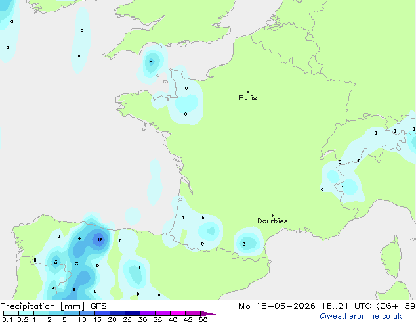Image resolution: width=416 pixels, height=322 pixels.
Task: Click the '40' legend scale number
Action: pos(173,319)
